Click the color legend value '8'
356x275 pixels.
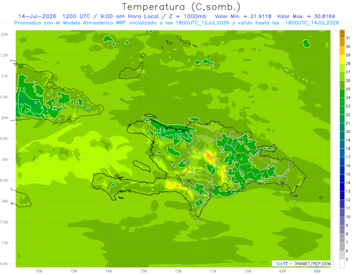click(347, 234)
